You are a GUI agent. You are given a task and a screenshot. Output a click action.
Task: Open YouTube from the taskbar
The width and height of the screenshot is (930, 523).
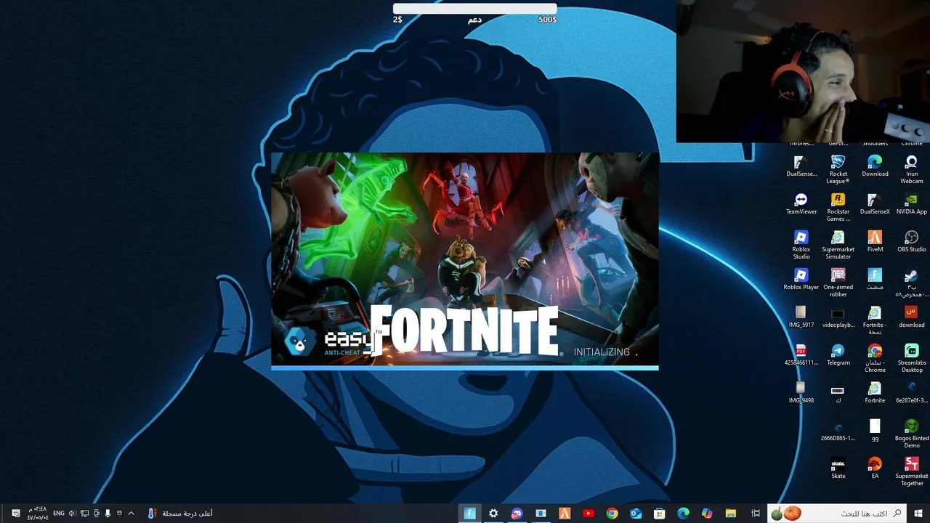(589, 514)
